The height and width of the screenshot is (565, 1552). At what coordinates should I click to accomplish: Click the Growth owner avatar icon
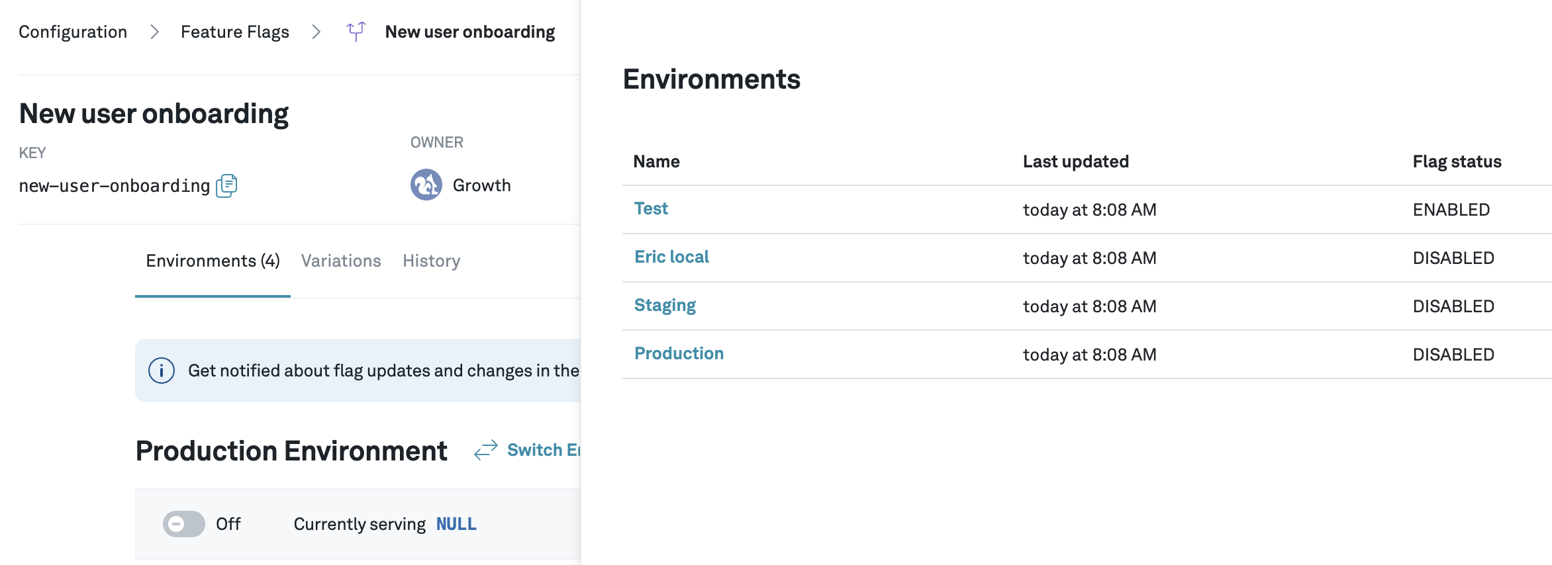pyautogui.click(x=426, y=185)
